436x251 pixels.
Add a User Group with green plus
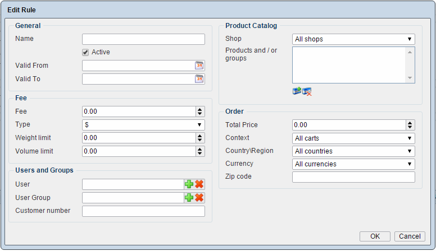click(189, 198)
